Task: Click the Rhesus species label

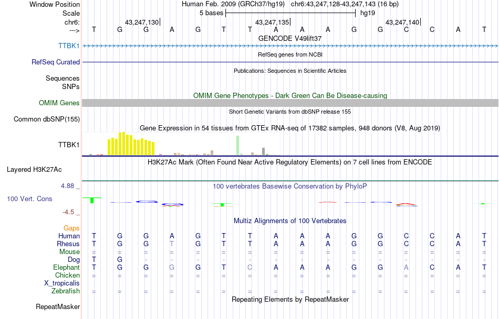Action: tap(68, 244)
